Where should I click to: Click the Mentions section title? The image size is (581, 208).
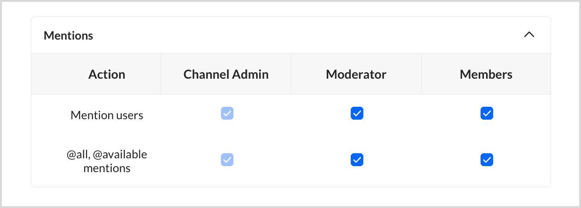point(68,35)
